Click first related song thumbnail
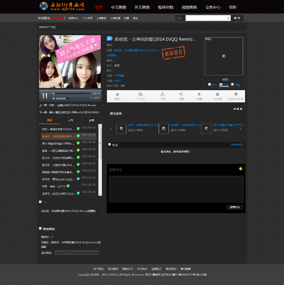284x285 pixels. click(x=121, y=128)
